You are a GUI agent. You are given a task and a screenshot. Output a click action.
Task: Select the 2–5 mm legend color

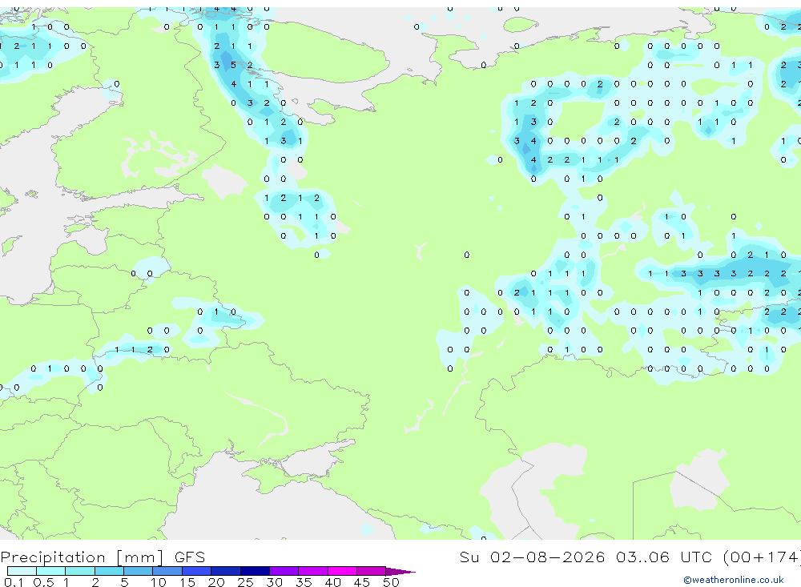(x=109, y=571)
